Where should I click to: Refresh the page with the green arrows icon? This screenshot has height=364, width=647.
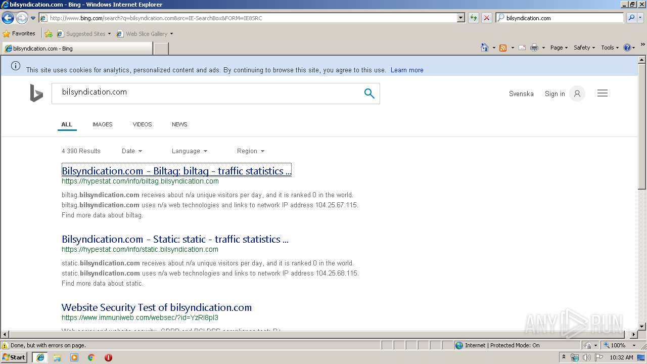473,18
